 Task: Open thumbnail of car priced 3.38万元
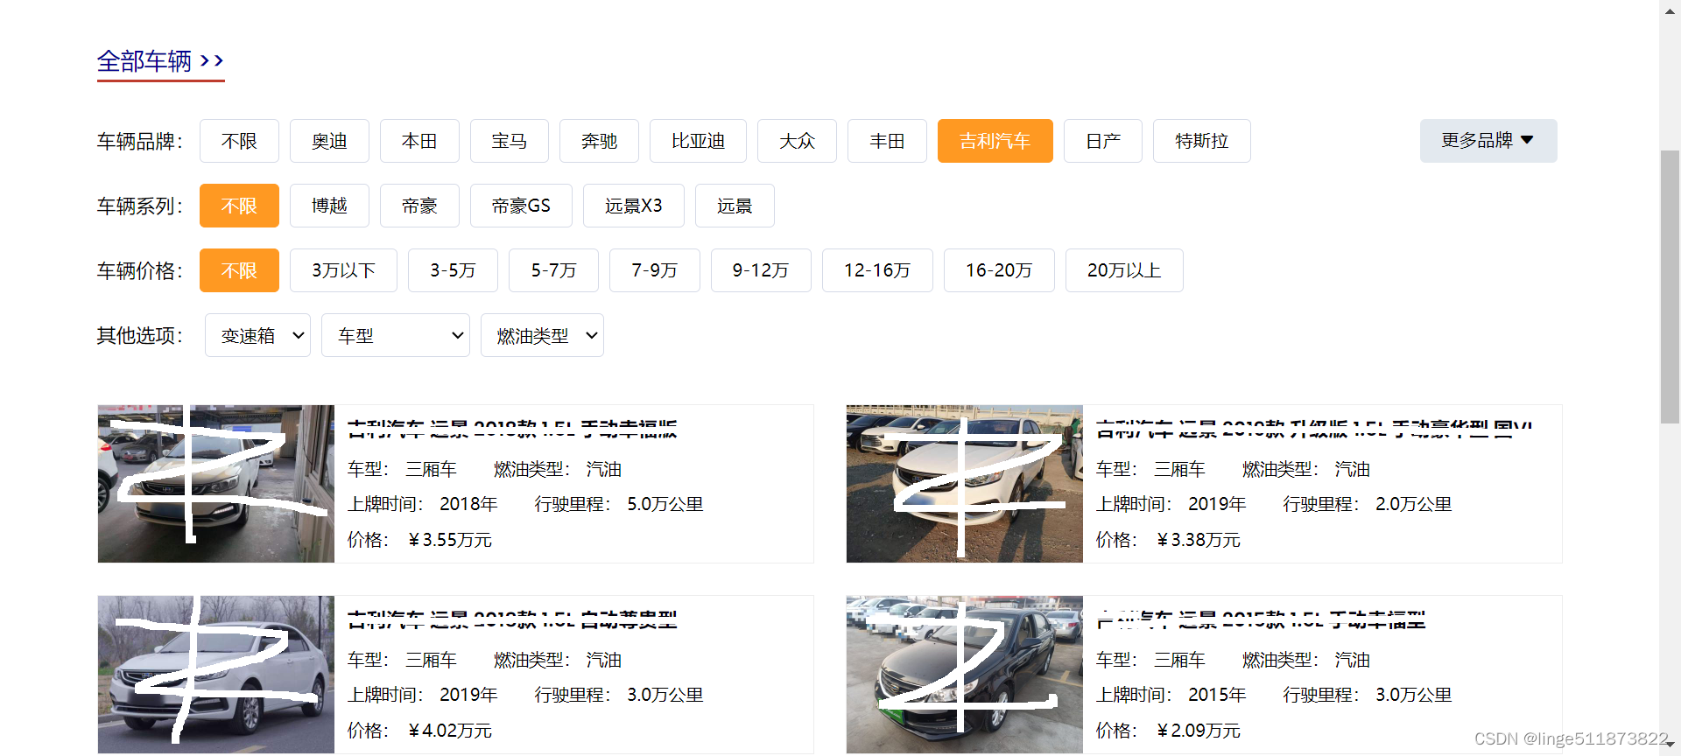coord(965,484)
